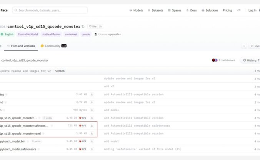Copy the model name with copy icon
260x160 pixels.
click(83, 27)
